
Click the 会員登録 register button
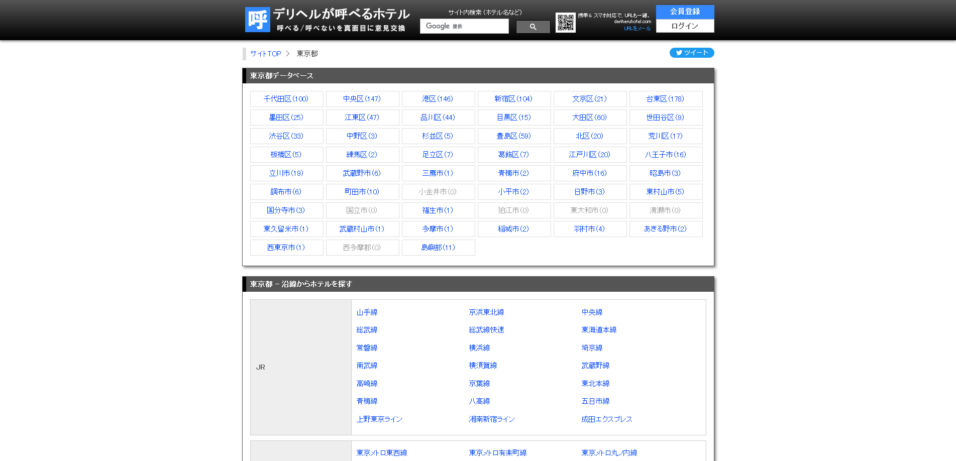click(685, 12)
